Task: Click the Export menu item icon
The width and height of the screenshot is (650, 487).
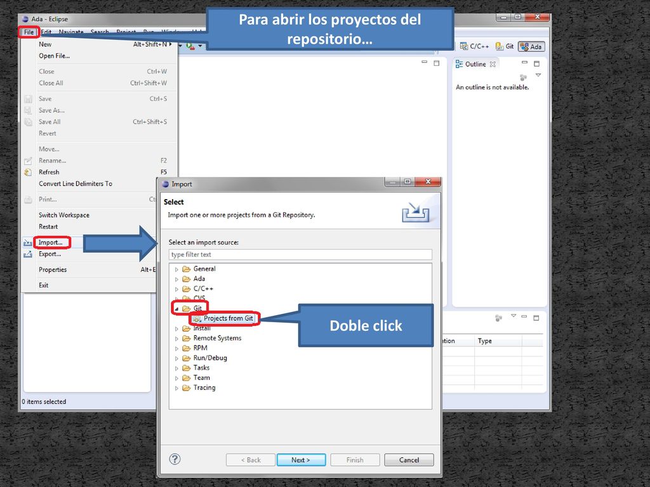Action: pos(28,254)
